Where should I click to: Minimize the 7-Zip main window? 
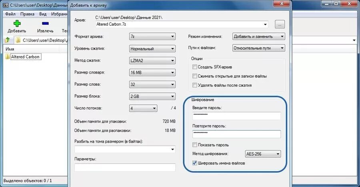point(327,4)
